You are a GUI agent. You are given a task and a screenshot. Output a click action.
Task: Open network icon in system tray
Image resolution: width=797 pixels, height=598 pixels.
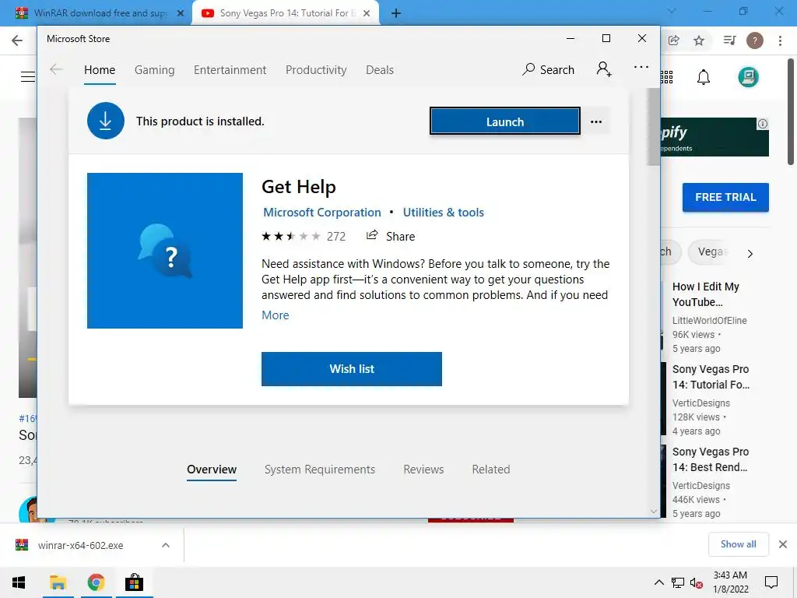678,582
